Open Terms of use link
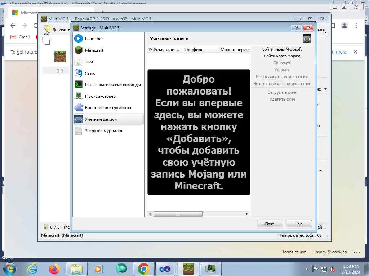The height and width of the screenshot is (276, 369). (x=294, y=252)
